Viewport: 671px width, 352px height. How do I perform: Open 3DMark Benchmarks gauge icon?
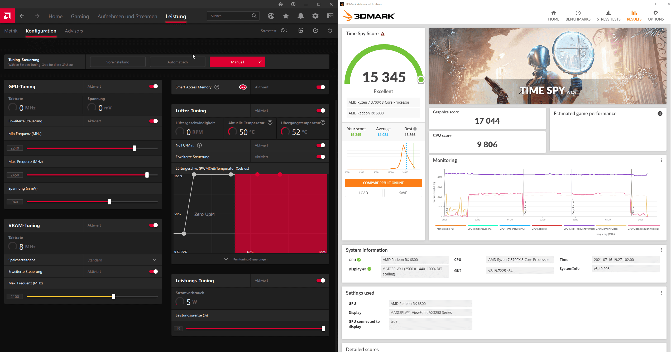click(578, 13)
